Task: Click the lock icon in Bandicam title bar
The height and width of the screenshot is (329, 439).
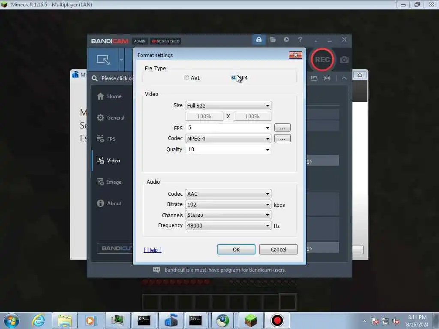Action: [x=259, y=40]
